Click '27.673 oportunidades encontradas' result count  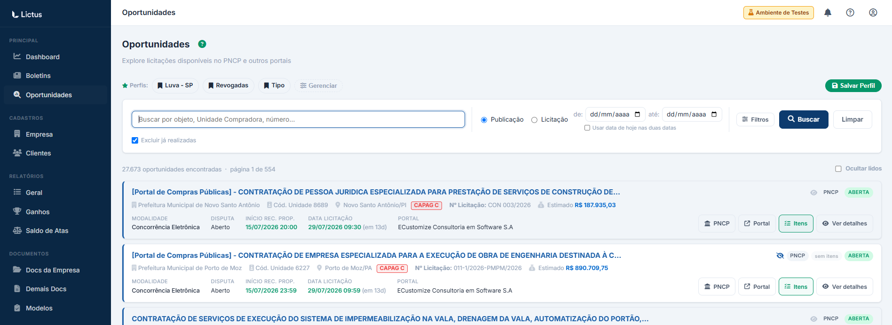[172, 170]
